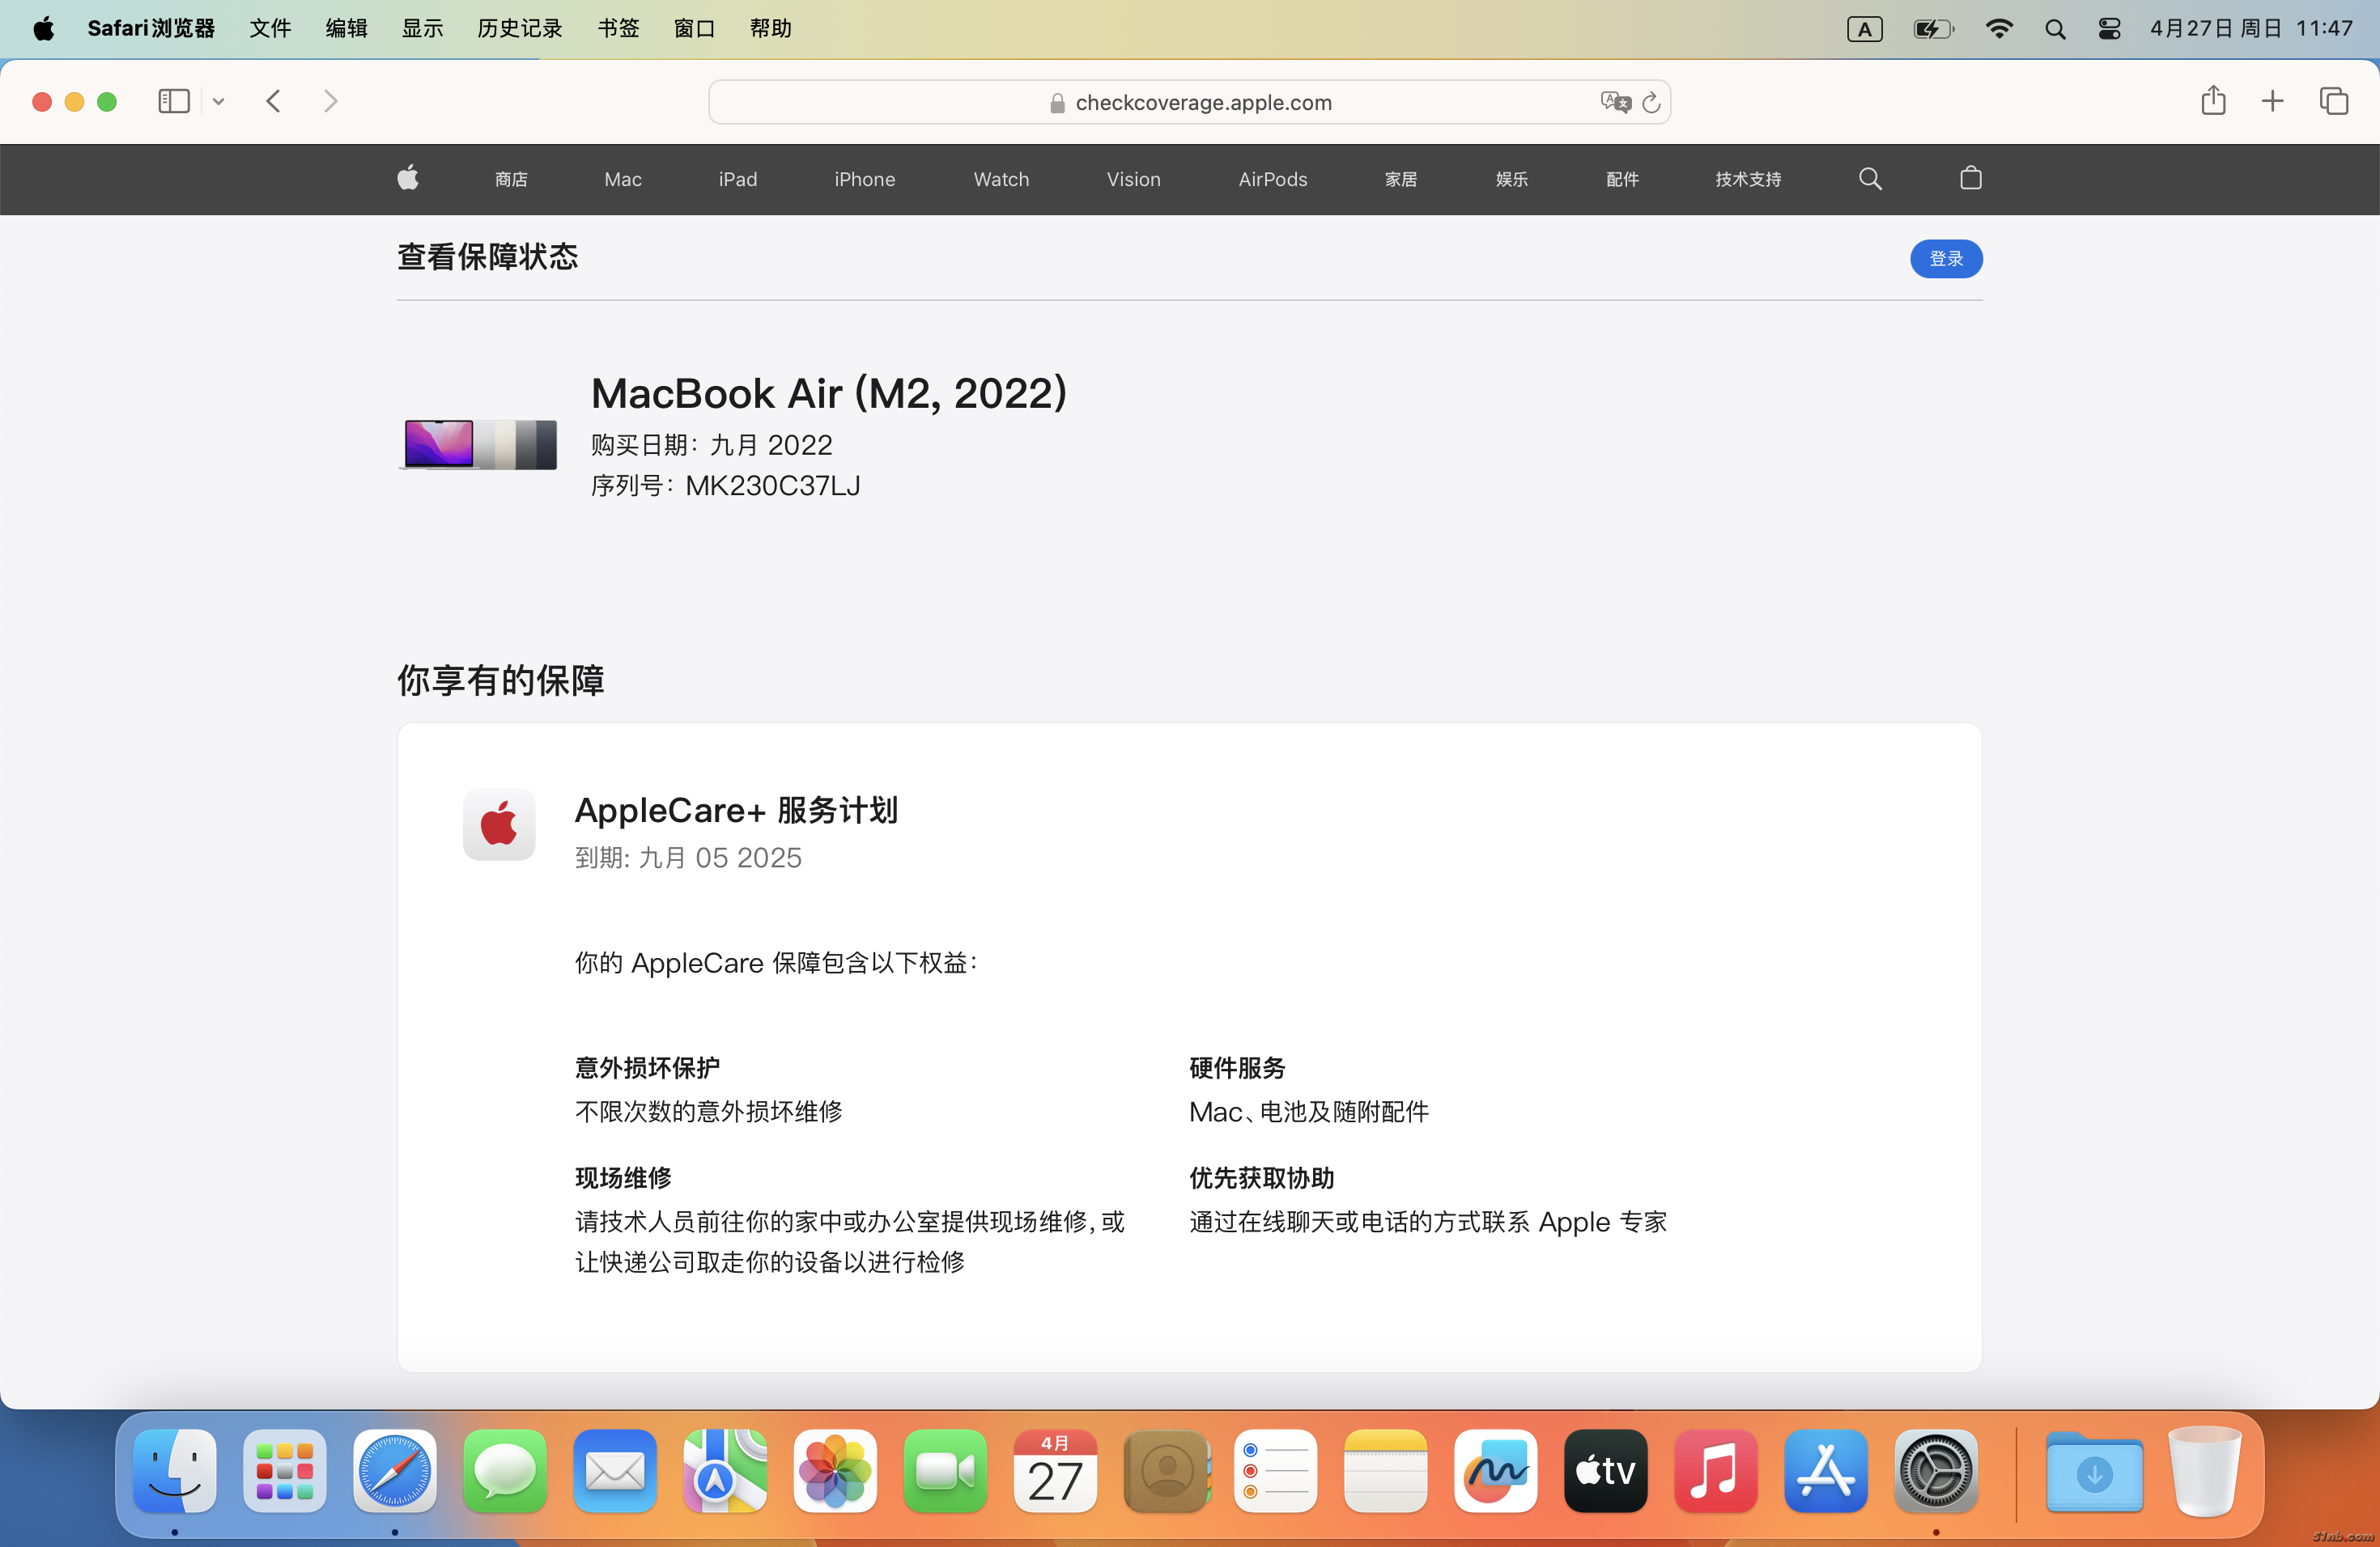
Task: Open Control Center toggles in menu bar
Action: pyautogui.click(x=2109, y=29)
